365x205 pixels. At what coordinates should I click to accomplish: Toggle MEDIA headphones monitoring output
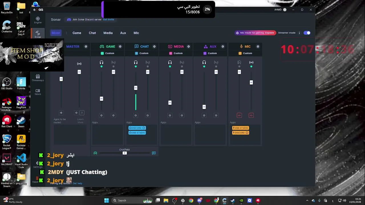pos(170,62)
